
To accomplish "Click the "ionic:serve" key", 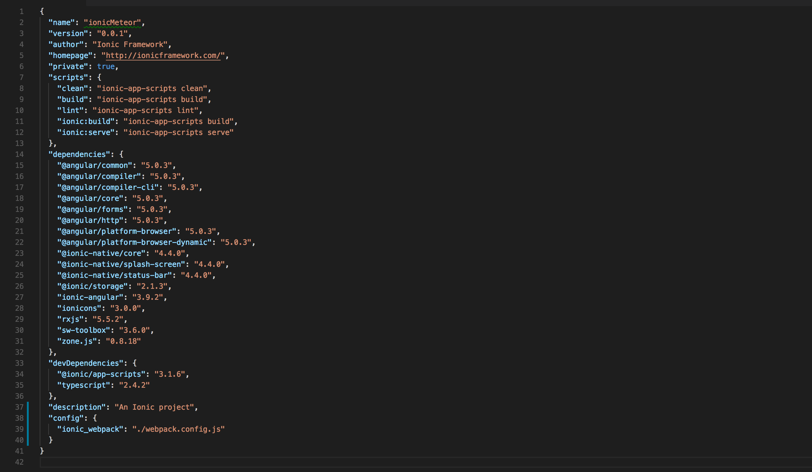I will 86,132.
